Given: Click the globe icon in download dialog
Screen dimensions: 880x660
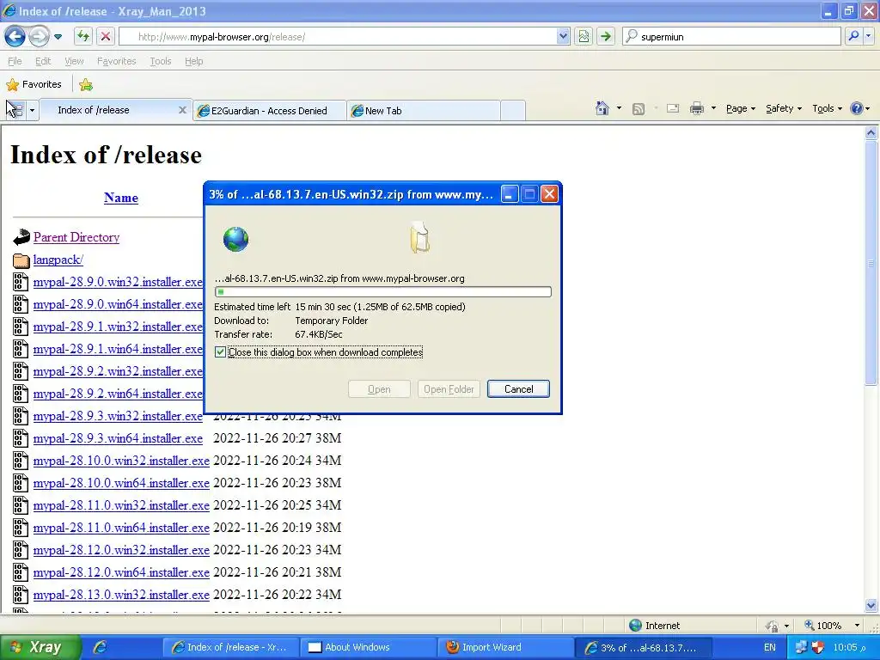Looking at the screenshot, I should click(x=235, y=240).
